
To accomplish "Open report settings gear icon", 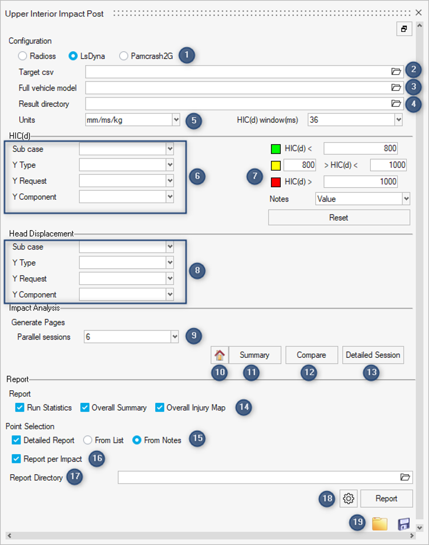I will pyautogui.click(x=348, y=498).
